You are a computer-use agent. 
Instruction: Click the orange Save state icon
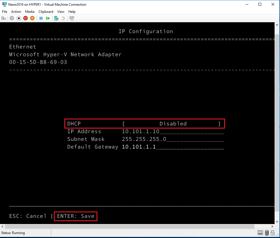pyautogui.click(x=32, y=18)
